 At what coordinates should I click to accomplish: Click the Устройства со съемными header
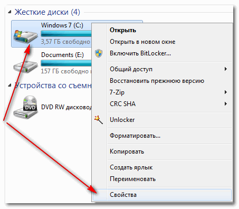point(53,85)
